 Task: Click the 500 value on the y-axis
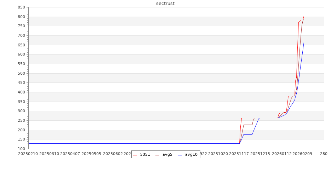click(21, 73)
